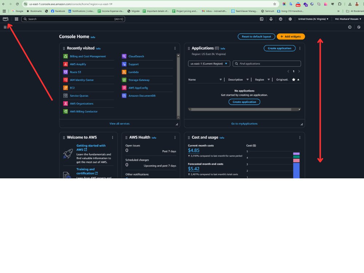Click the Add widgets button

point(290,36)
